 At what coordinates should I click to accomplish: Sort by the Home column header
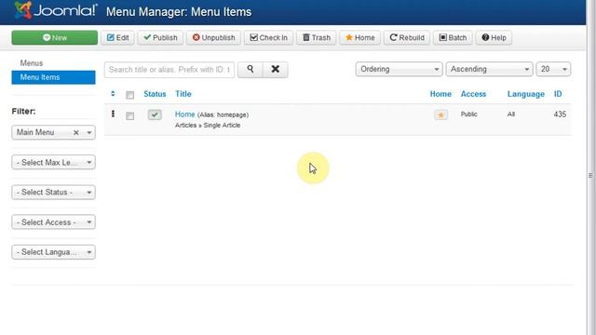click(440, 94)
